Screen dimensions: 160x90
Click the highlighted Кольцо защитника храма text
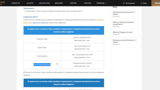42,64
